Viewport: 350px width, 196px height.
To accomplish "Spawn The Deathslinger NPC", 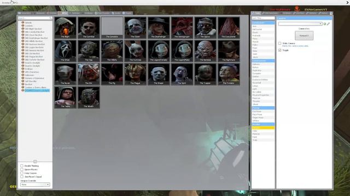I will click(159, 28).
